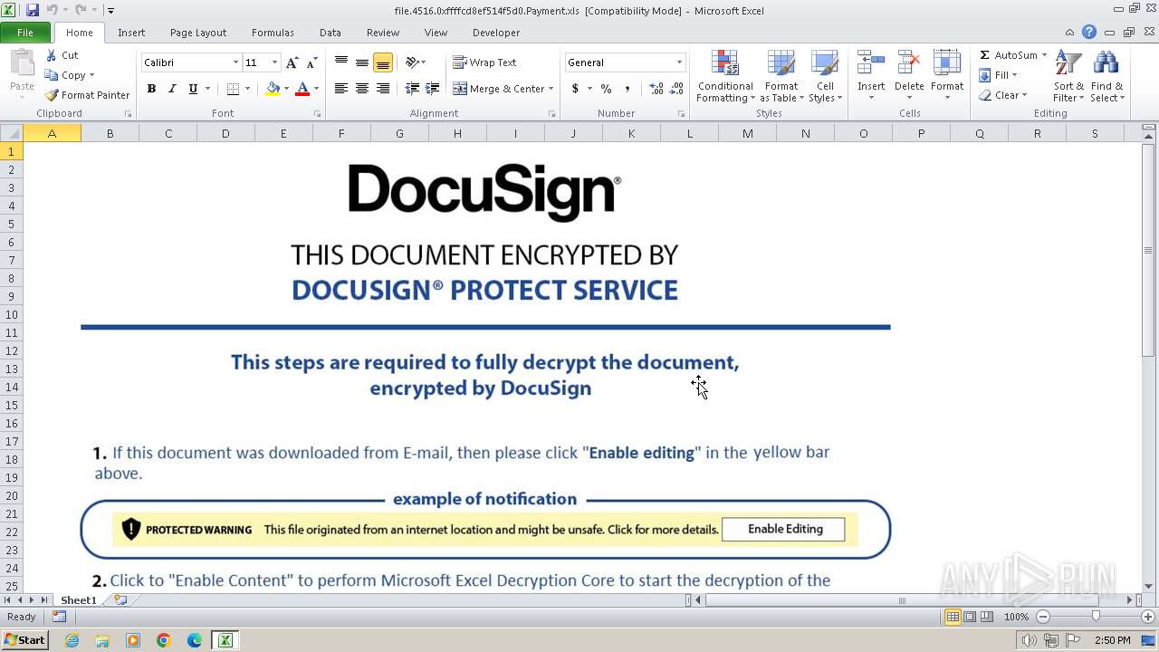
Task: Click the Comma Style icon
Action: (627, 89)
